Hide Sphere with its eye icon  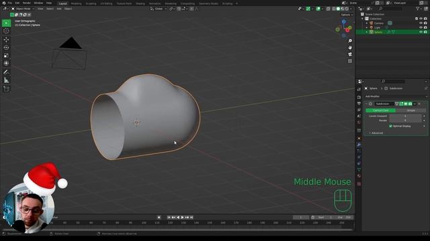421,32
